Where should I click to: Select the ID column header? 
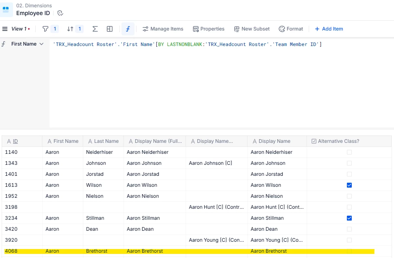(x=22, y=141)
